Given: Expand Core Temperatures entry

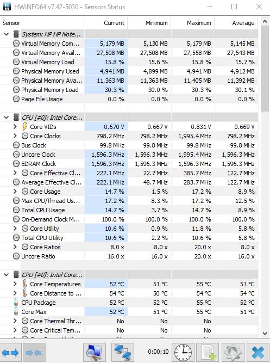Looking at the screenshot, I should click(x=15, y=284).
